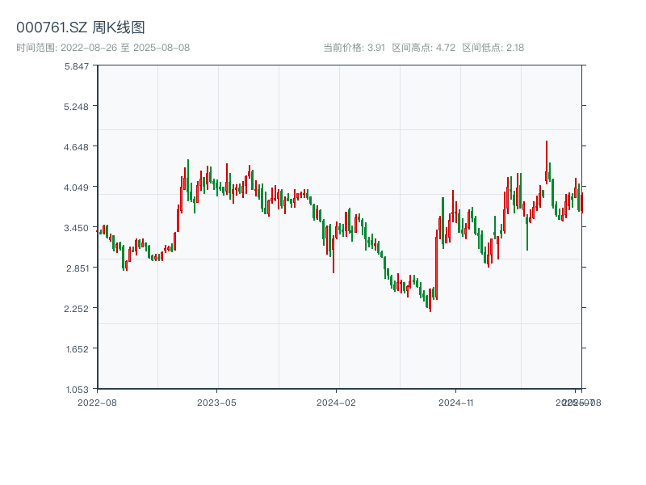Click the 时间范围 date range text
Screen dimensions: 646x485
point(103,48)
